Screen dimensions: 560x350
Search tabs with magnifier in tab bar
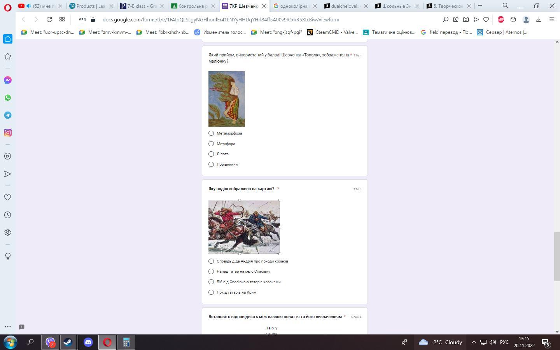[x=506, y=5]
